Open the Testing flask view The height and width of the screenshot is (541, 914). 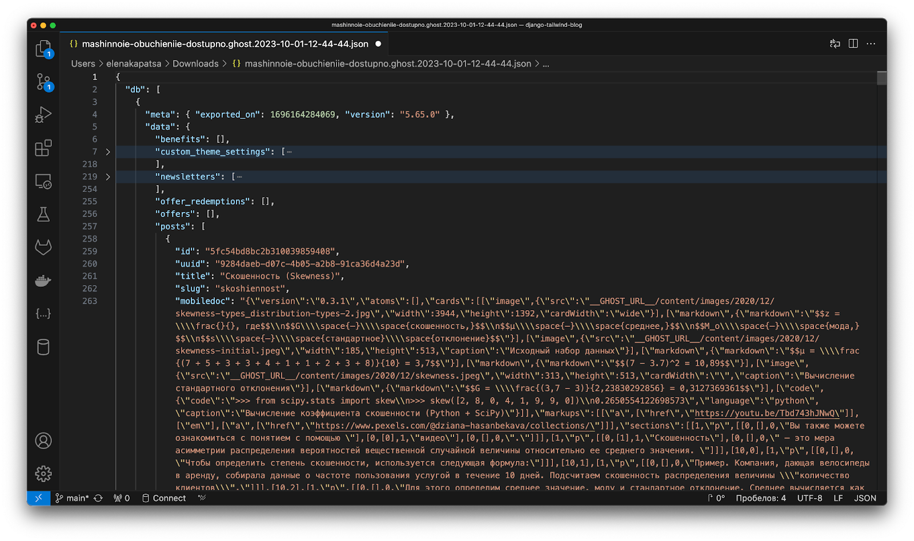click(43, 214)
